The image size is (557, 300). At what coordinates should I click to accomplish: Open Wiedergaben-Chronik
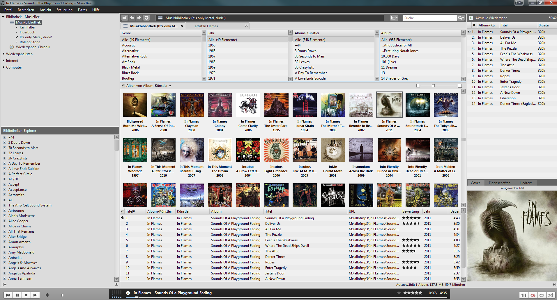coord(33,47)
